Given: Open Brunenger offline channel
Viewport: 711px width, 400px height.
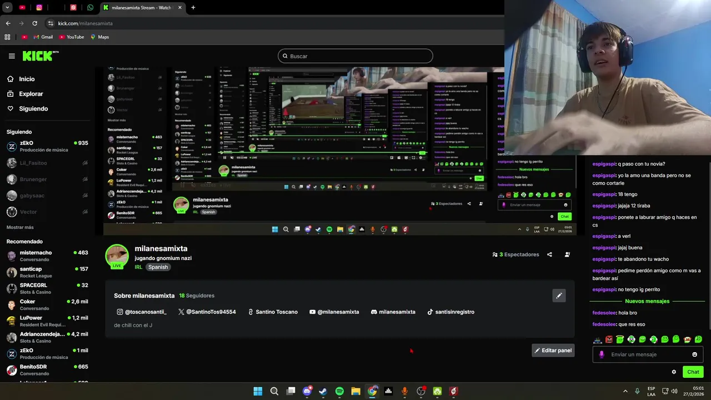Looking at the screenshot, I should pyautogui.click(x=47, y=179).
